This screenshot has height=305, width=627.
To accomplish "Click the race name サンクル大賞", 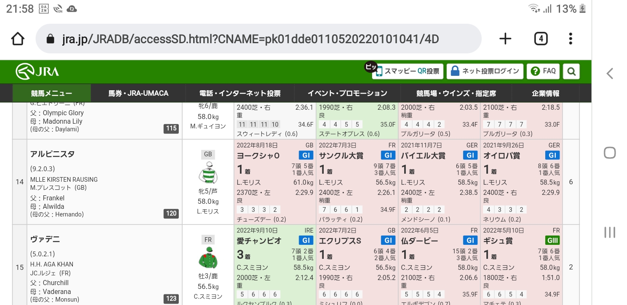I will click(341, 156).
